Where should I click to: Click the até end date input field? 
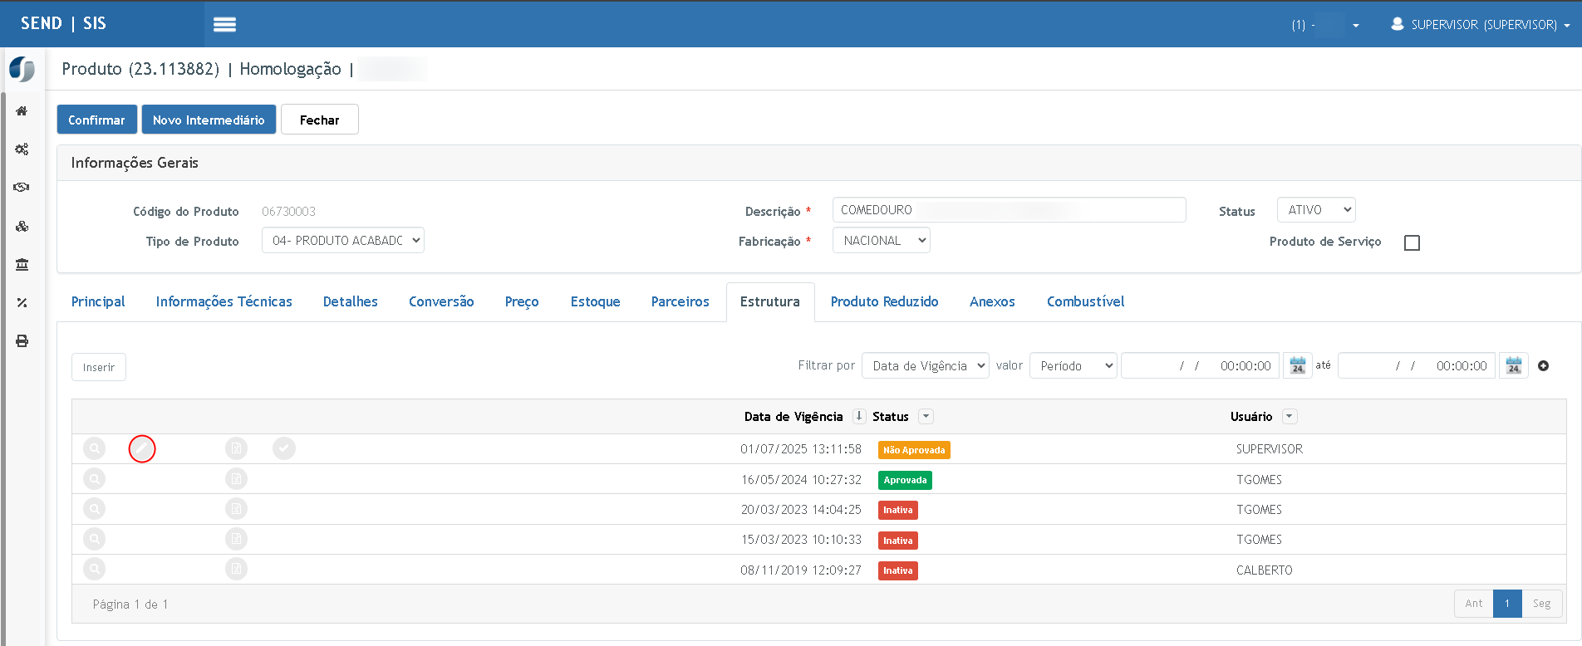1417,365
